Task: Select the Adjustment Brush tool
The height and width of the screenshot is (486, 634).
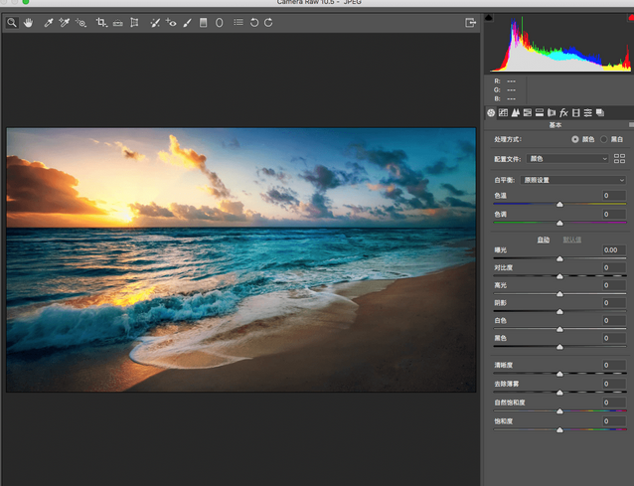Action: point(187,23)
